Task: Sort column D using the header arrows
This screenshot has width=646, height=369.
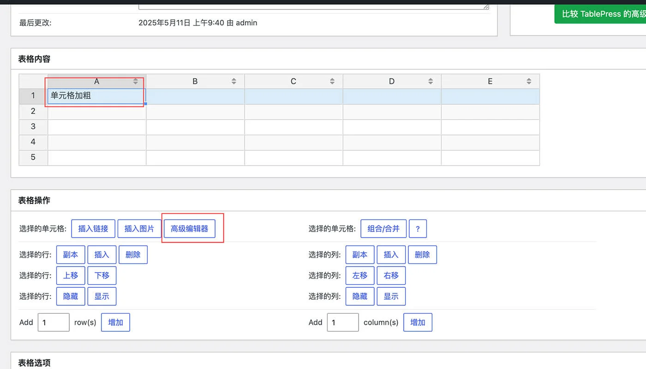Action: click(x=431, y=81)
